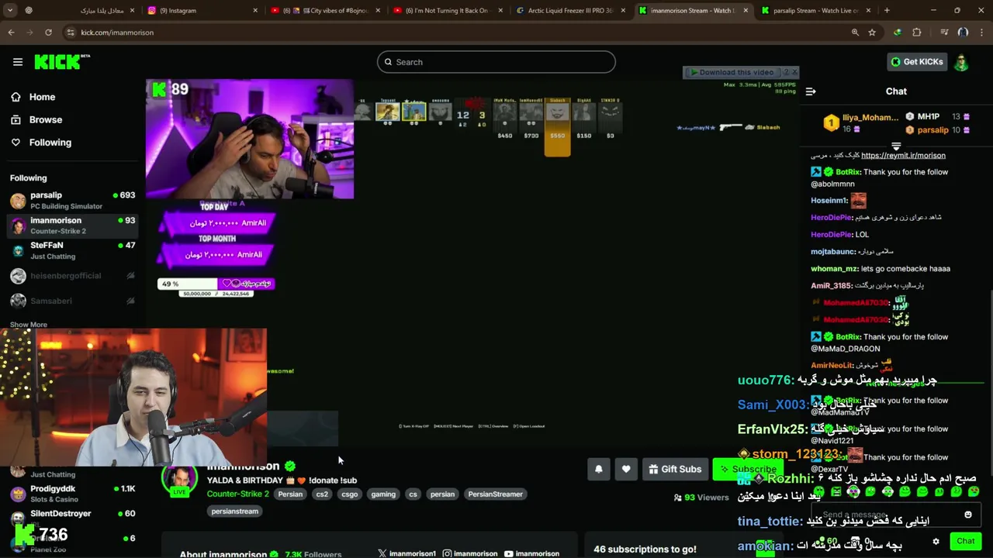Select the Persian tag

[290, 494]
